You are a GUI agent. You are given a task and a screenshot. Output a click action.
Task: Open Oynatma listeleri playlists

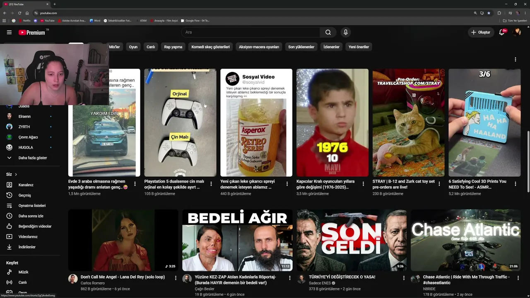(x=32, y=206)
